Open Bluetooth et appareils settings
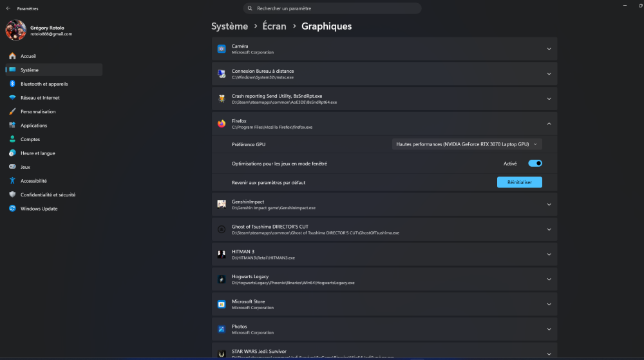Screen dimensions: 644x360 coord(44,84)
